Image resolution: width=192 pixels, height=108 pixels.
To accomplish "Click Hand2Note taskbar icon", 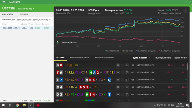I will (31, 105).
